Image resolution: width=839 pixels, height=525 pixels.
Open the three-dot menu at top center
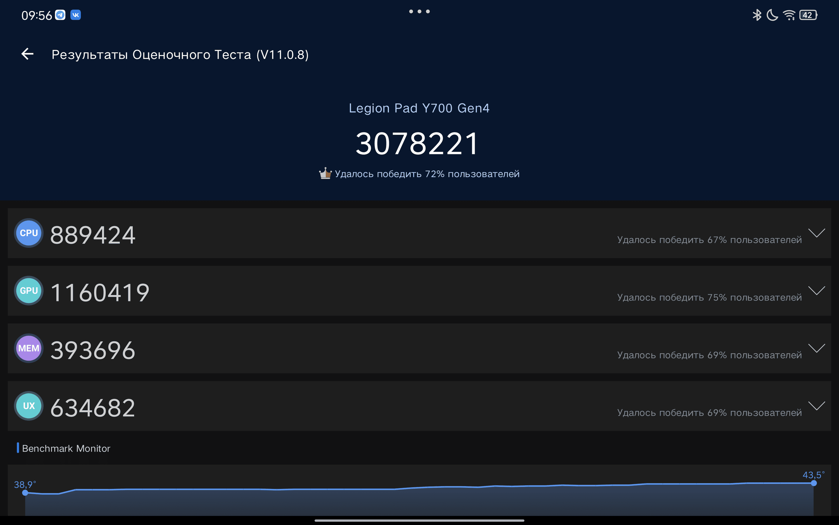click(419, 11)
